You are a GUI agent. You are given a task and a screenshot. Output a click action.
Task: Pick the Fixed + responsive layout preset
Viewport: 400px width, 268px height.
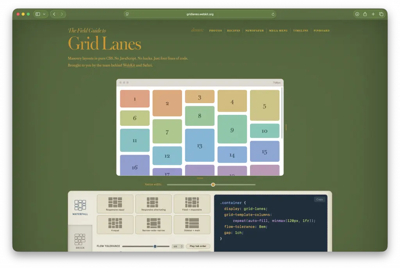192,204
